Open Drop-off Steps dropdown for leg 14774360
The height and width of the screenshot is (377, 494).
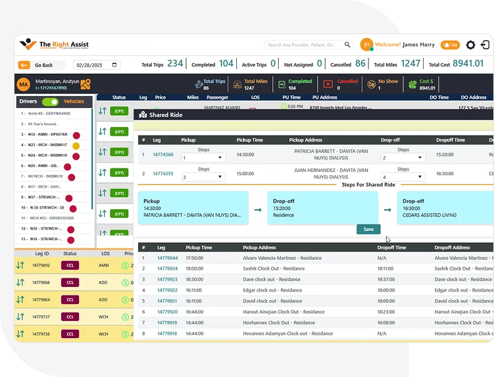tap(403, 158)
